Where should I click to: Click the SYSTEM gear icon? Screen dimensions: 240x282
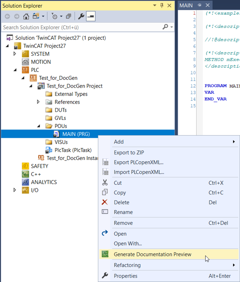click(25, 54)
